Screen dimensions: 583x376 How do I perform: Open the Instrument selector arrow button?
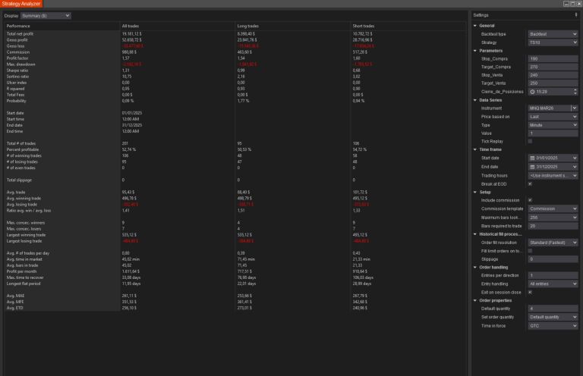pyautogui.click(x=574, y=108)
